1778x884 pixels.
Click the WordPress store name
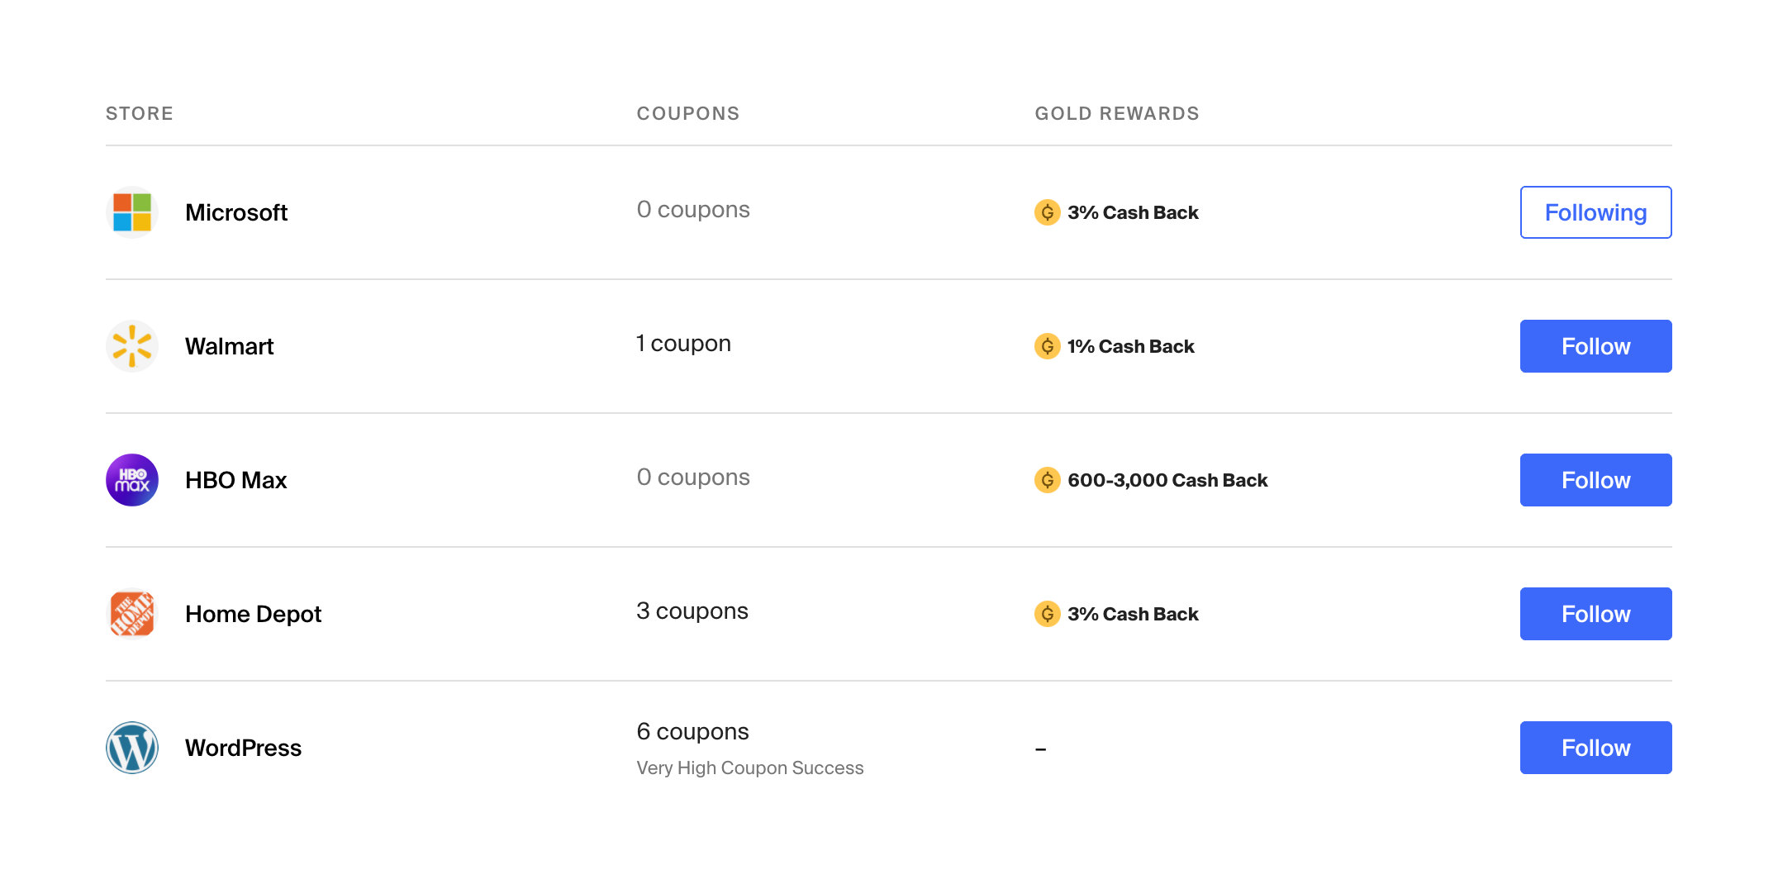coord(243,748)
